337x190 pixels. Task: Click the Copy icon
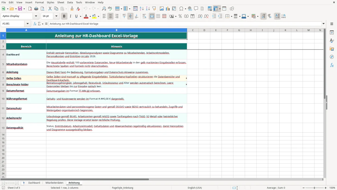(56, 9)
